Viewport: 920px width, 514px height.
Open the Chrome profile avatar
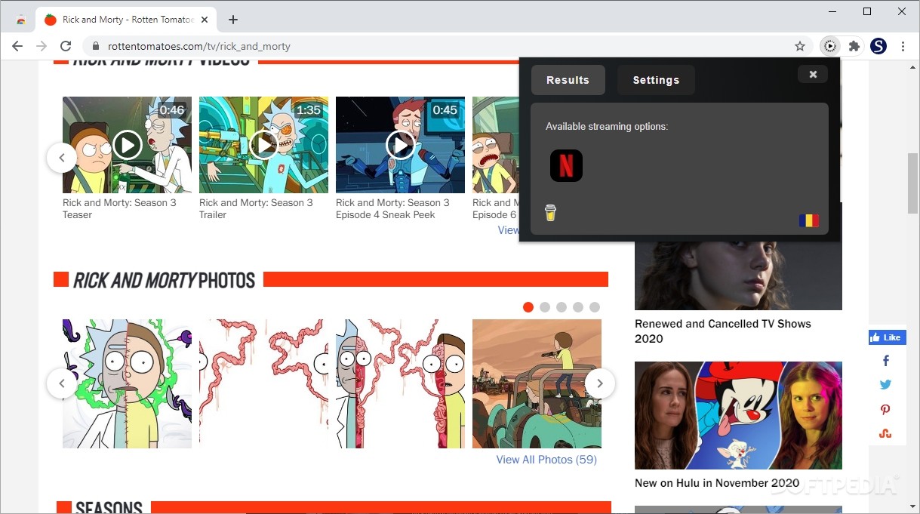tap(878, 46)
